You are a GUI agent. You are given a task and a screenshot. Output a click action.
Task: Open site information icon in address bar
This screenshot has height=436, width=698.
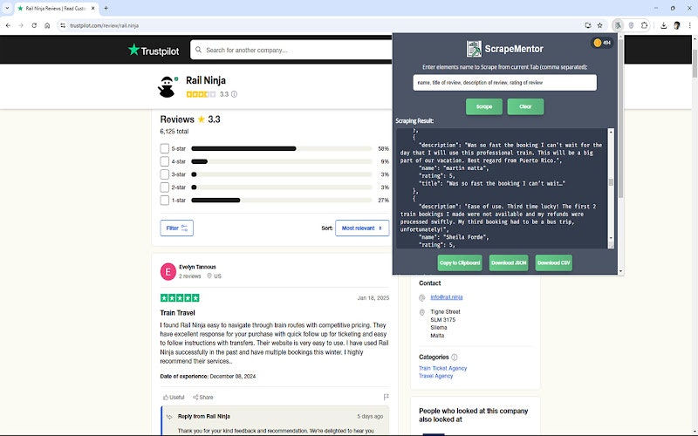point(63,25)
